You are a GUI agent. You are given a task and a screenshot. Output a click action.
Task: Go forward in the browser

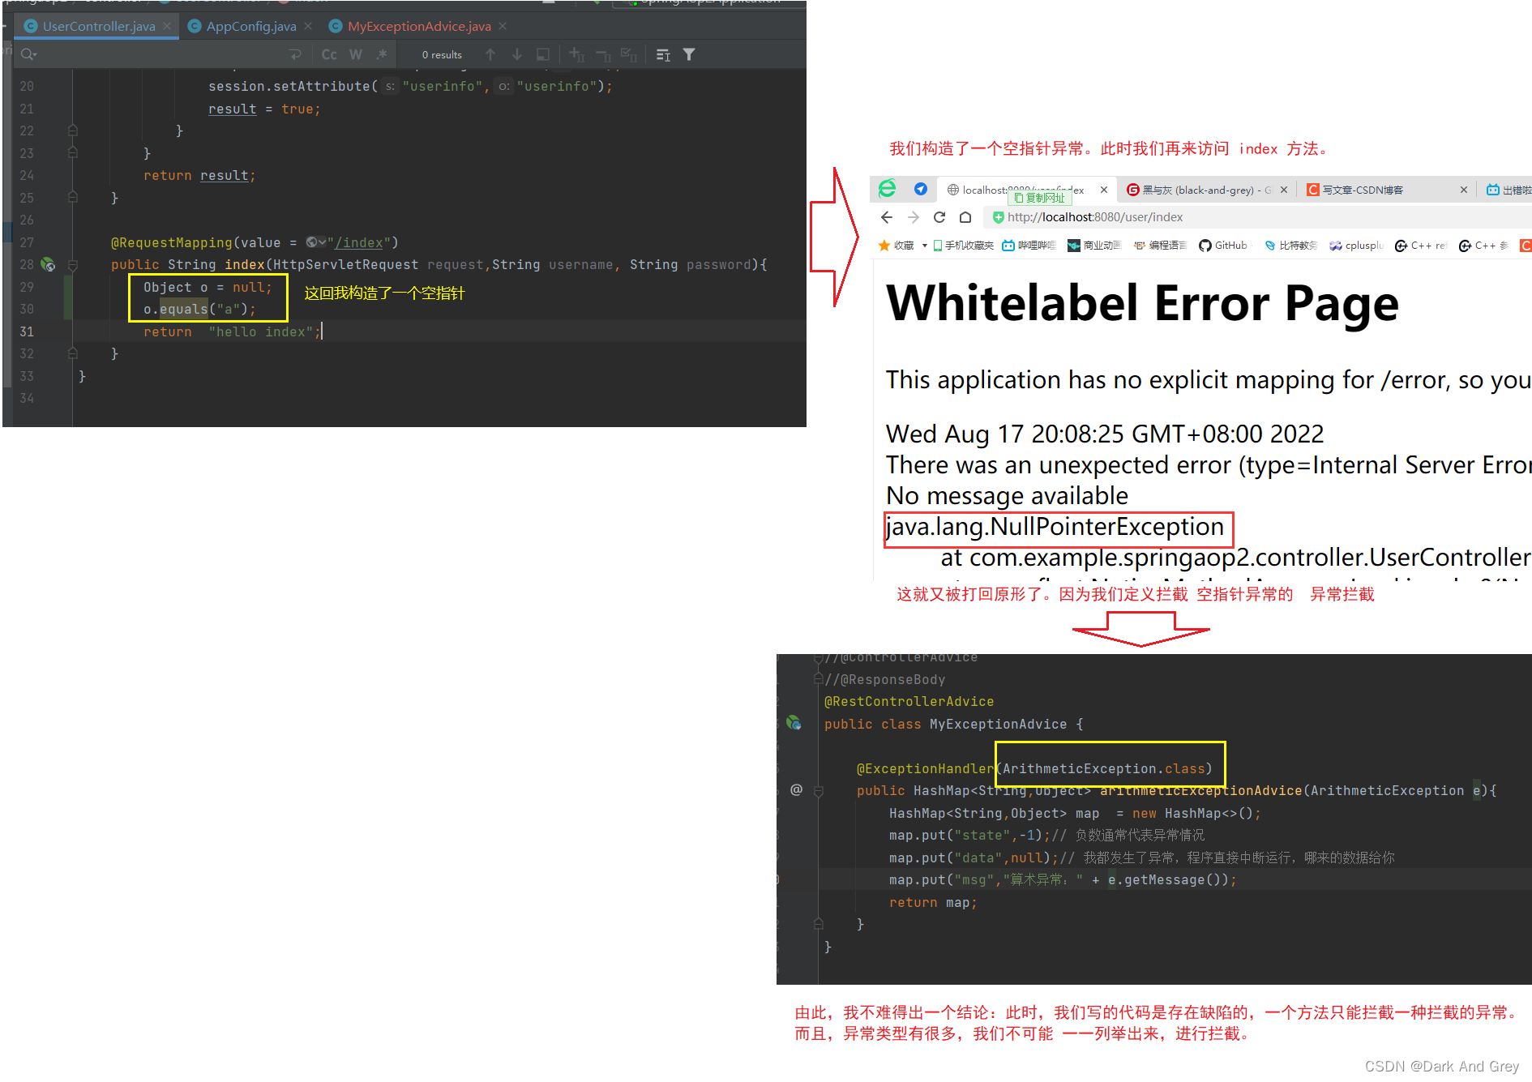(x=914, y=217)
